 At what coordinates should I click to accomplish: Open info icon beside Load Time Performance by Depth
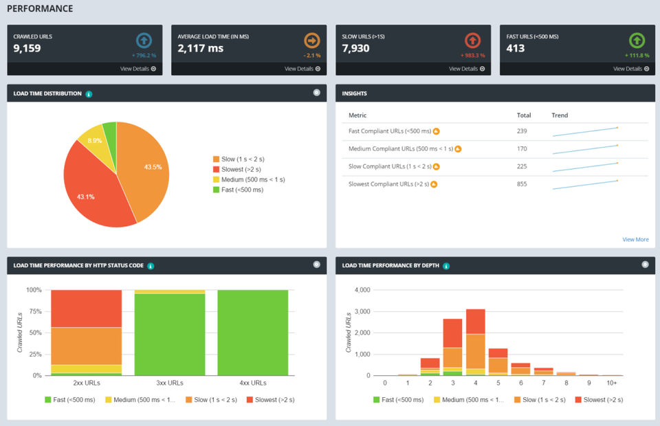click(446, 266)
